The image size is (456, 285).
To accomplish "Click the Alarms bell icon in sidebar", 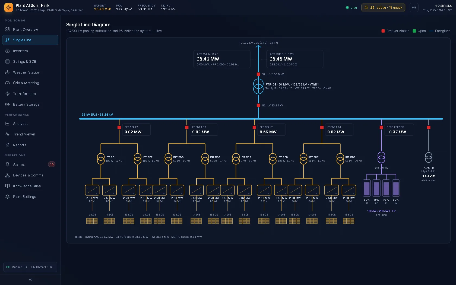I will pyautogui.click(x=8, y=164).
